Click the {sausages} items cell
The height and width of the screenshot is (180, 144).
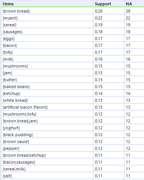47,32
